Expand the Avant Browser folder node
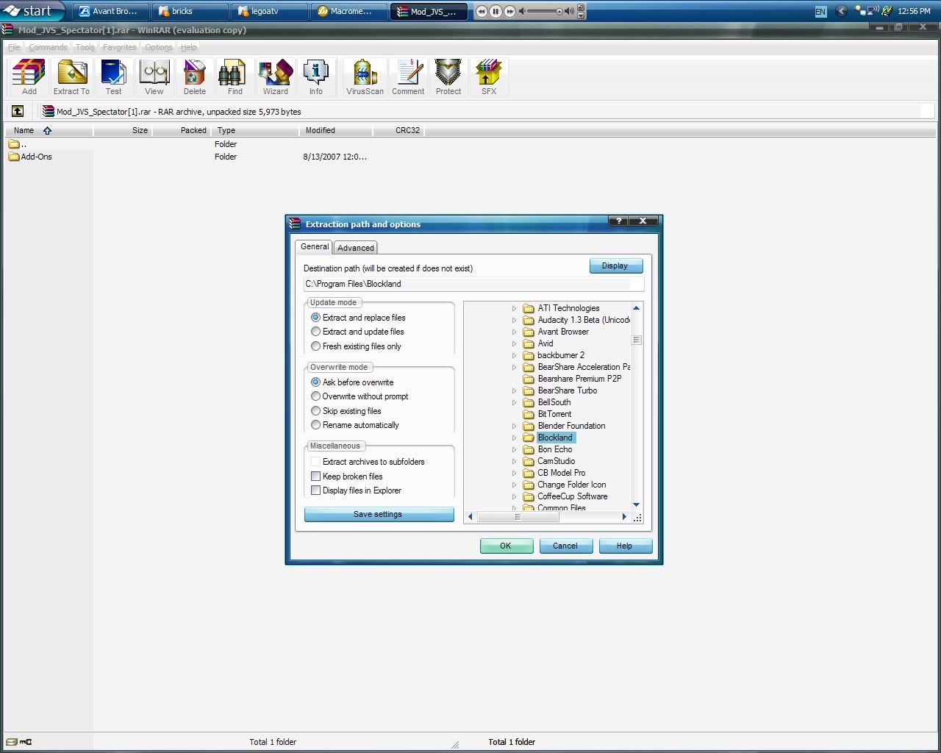This screenshot has width=941, height=753. (x=514, y=332)
